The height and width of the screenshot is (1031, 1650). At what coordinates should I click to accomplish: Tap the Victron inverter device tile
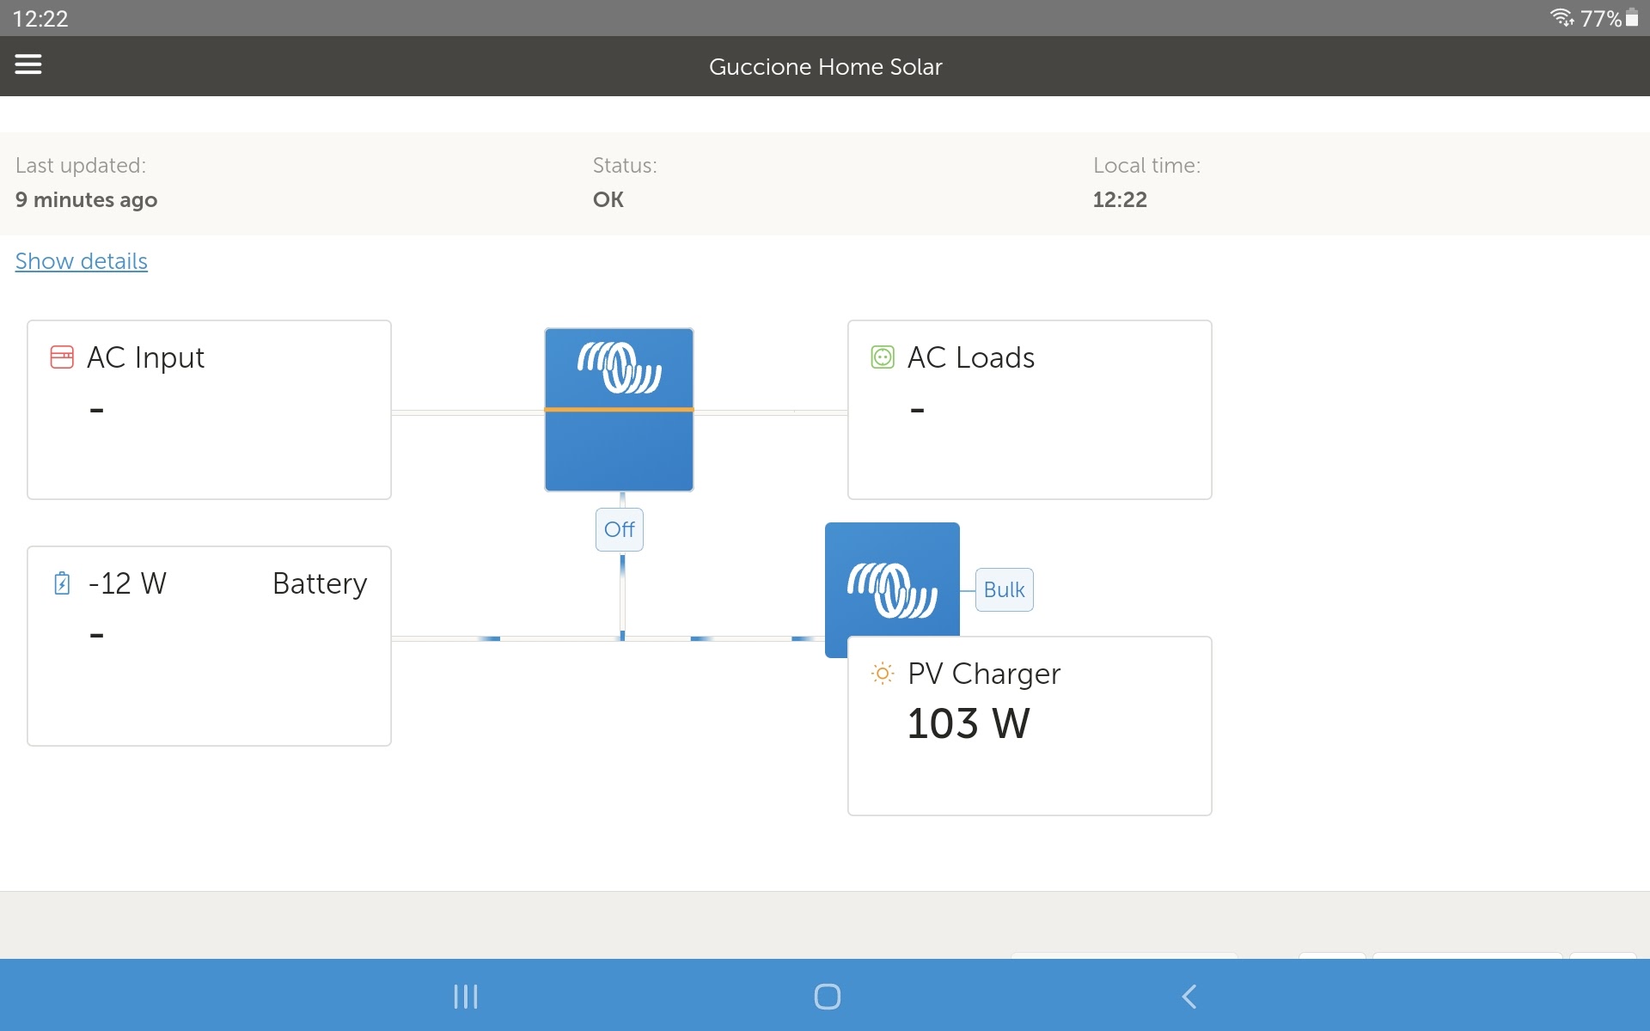[619, 410]
